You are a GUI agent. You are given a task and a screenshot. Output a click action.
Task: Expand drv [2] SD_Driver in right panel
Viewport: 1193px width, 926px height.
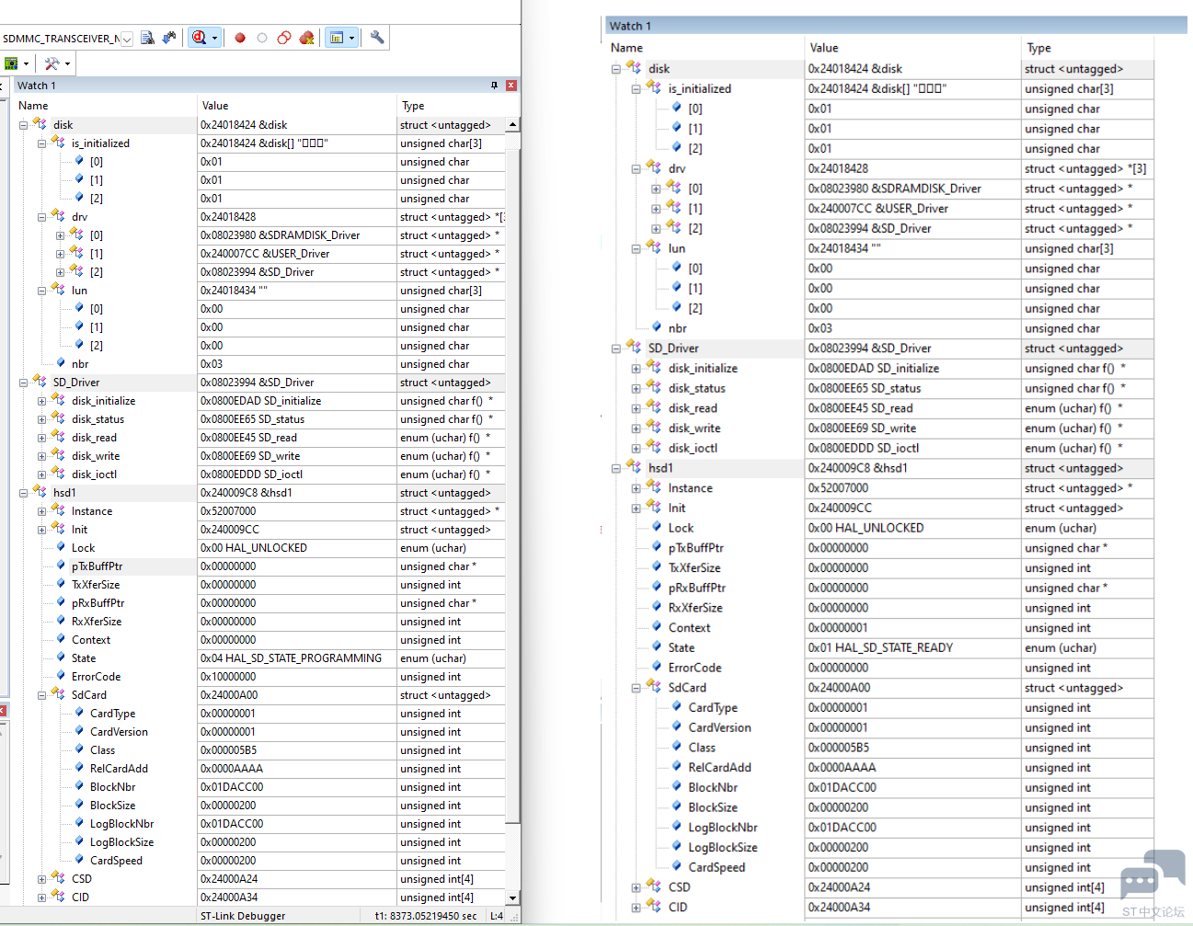click(x=656, y=229)
